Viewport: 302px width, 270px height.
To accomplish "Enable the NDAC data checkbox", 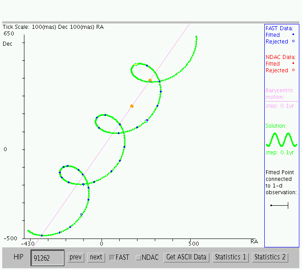I will [x=138, y=257].
